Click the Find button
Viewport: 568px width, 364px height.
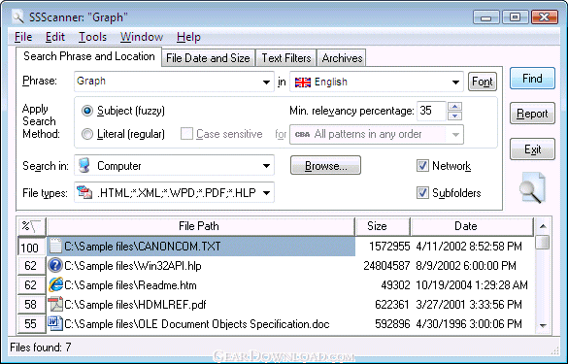click(532, 79)
